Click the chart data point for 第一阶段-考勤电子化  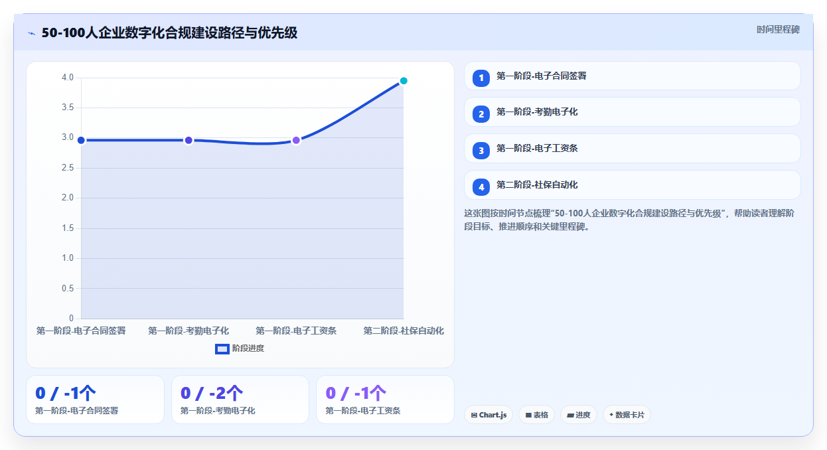click(188, 140)
